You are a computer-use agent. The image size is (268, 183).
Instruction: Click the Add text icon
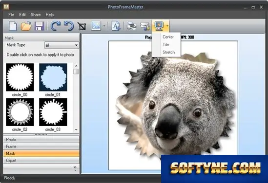(116, 26)
